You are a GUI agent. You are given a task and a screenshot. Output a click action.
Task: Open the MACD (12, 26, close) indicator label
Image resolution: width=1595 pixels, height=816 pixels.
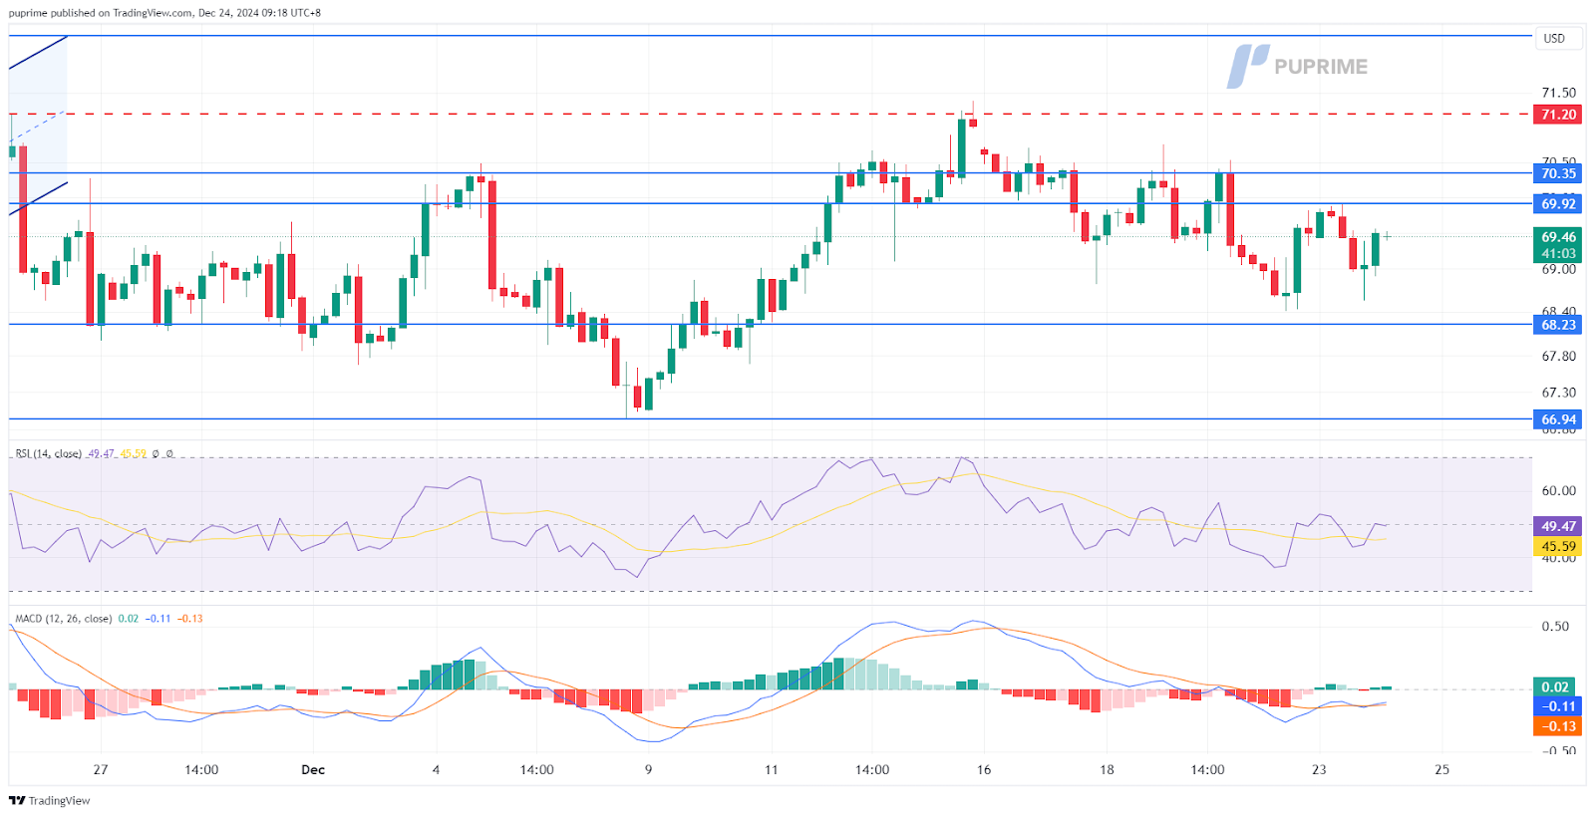pos(63,619)
